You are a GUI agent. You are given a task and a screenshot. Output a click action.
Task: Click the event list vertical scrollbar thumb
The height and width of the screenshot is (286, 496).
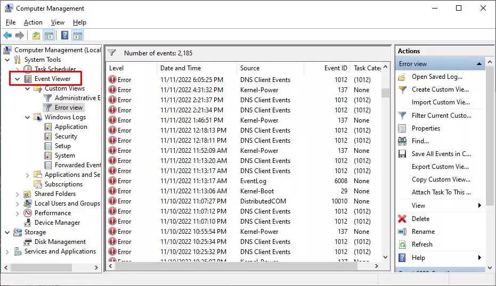[x=385, y=93]
